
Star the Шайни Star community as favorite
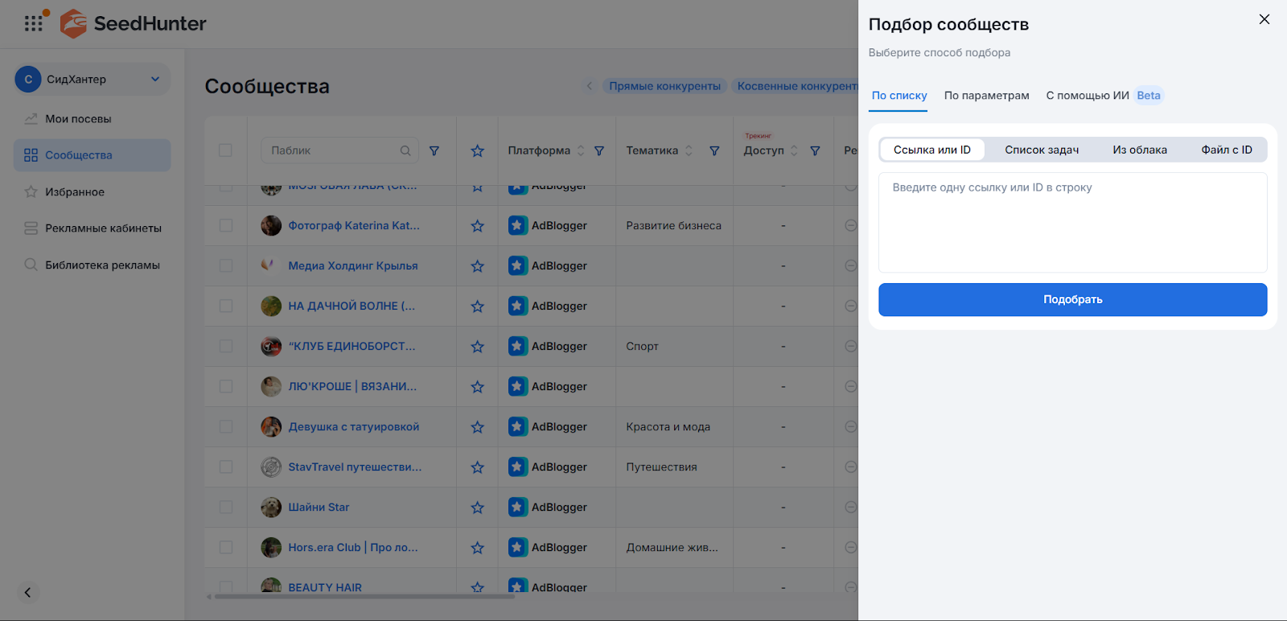477,508
